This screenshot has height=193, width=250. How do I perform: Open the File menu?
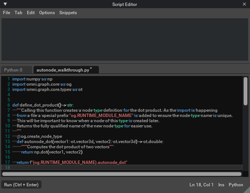pos(6,13)
